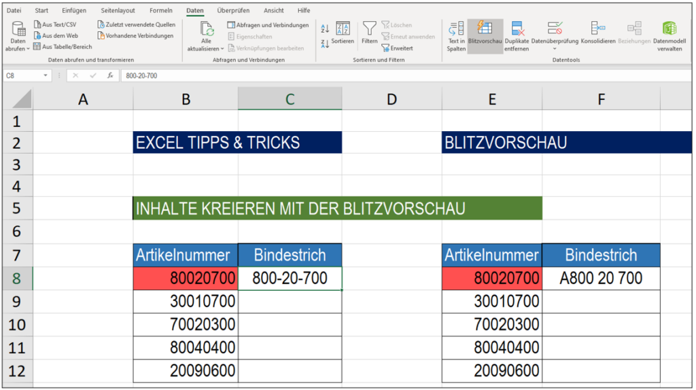Open the Daten abrufen menu
696x390 pixels.
pos(18,37)
